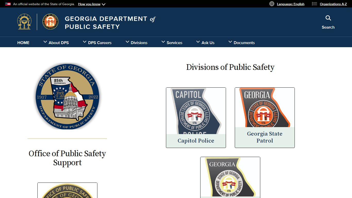
Task: Open Language: English selector
Action: click(x=291, y=4)
